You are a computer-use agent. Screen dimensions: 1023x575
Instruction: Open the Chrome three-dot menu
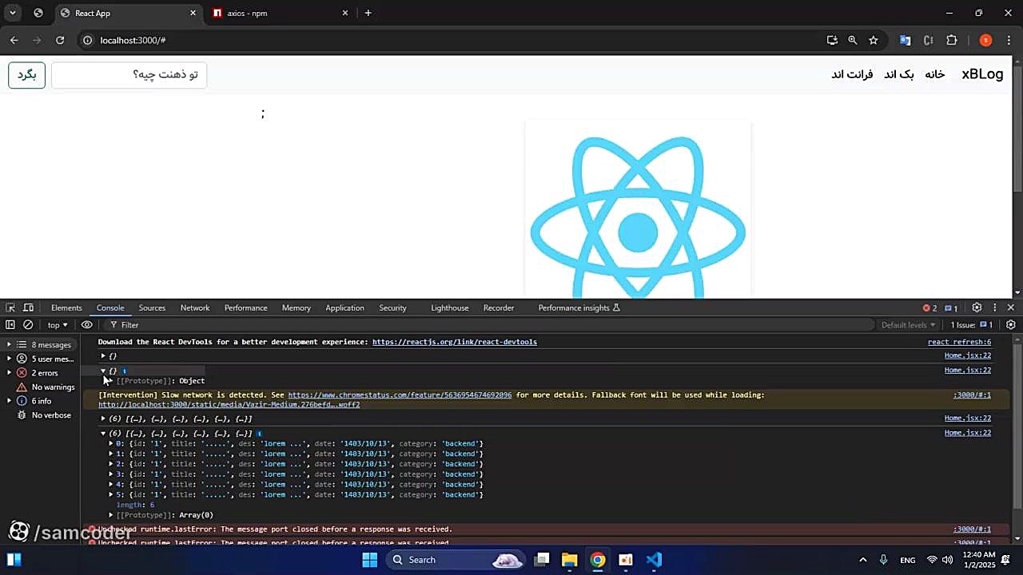coord(1008,40)
